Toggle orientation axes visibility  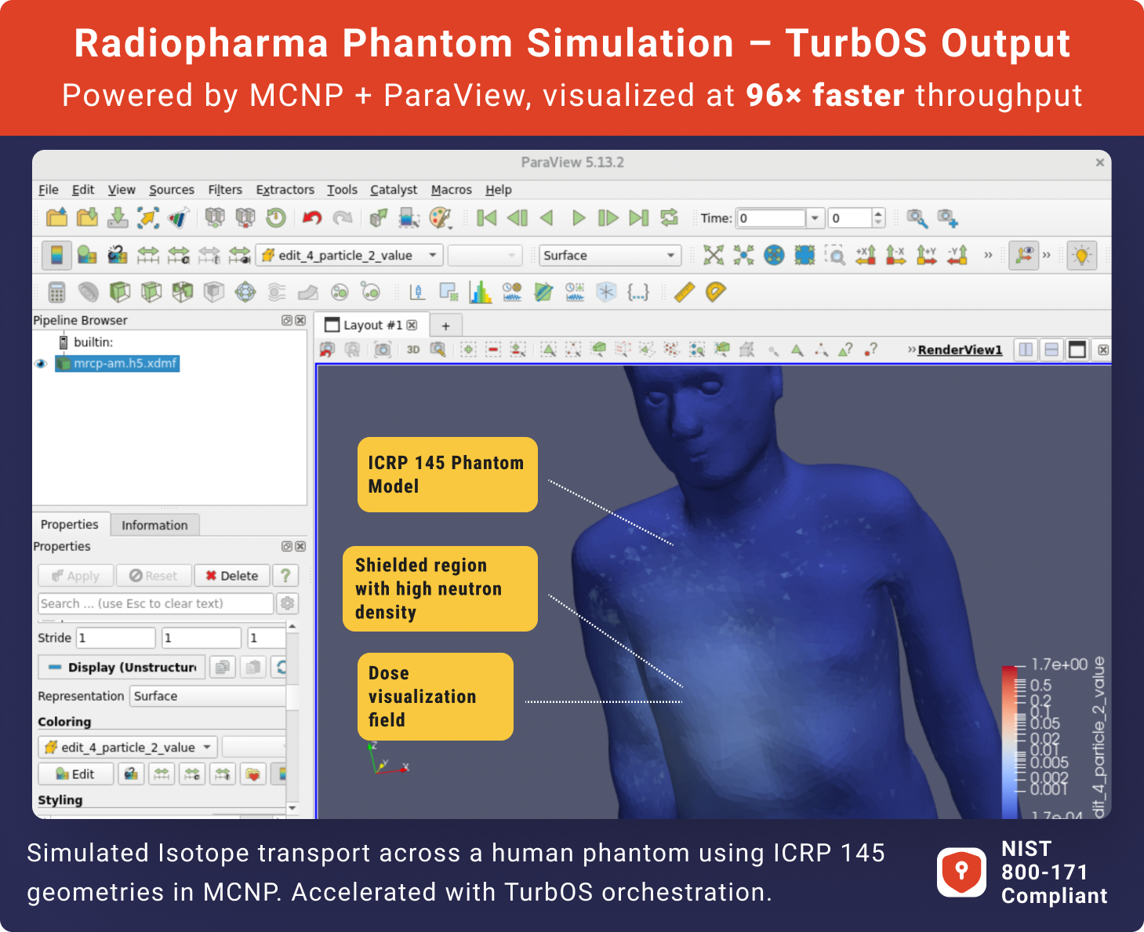pos(1023,255)
